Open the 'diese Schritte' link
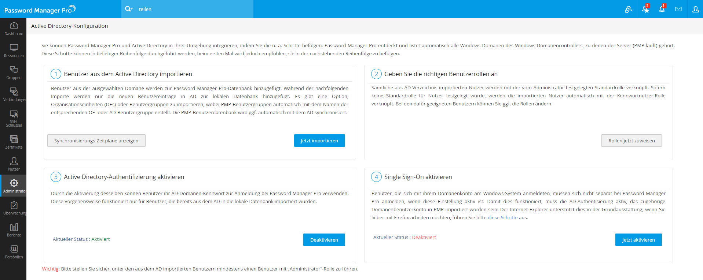 502,217
